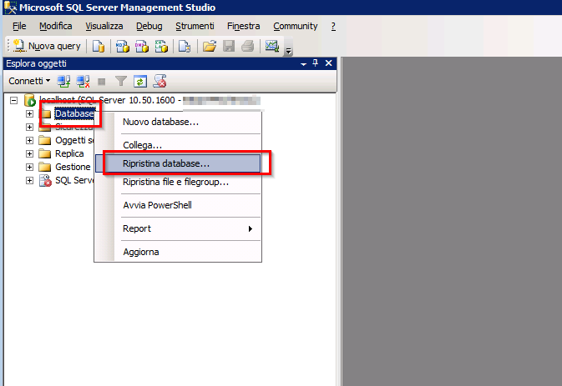Screen dimensions: 562x386
Task: Open the Report submenu
Action: coord(178,228)
